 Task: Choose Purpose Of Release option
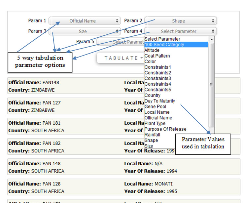click(165, 129)
